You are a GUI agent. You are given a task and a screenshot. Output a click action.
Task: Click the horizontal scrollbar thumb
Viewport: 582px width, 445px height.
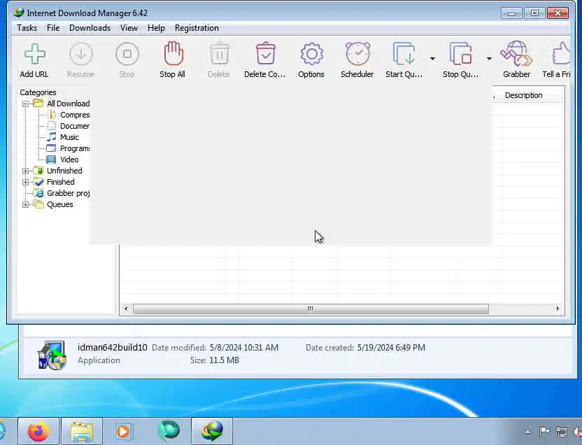point(311,309)
